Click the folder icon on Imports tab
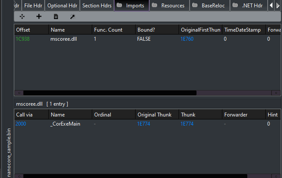The width and height of the screenshot is (282, 178). click(x=119, y=5)
